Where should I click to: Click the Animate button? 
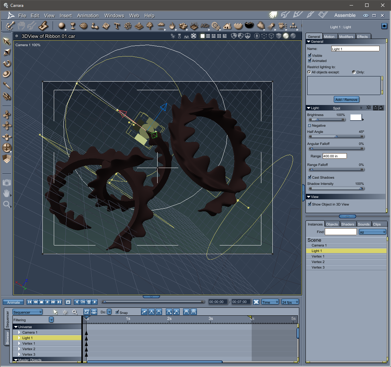pos(13,302)
